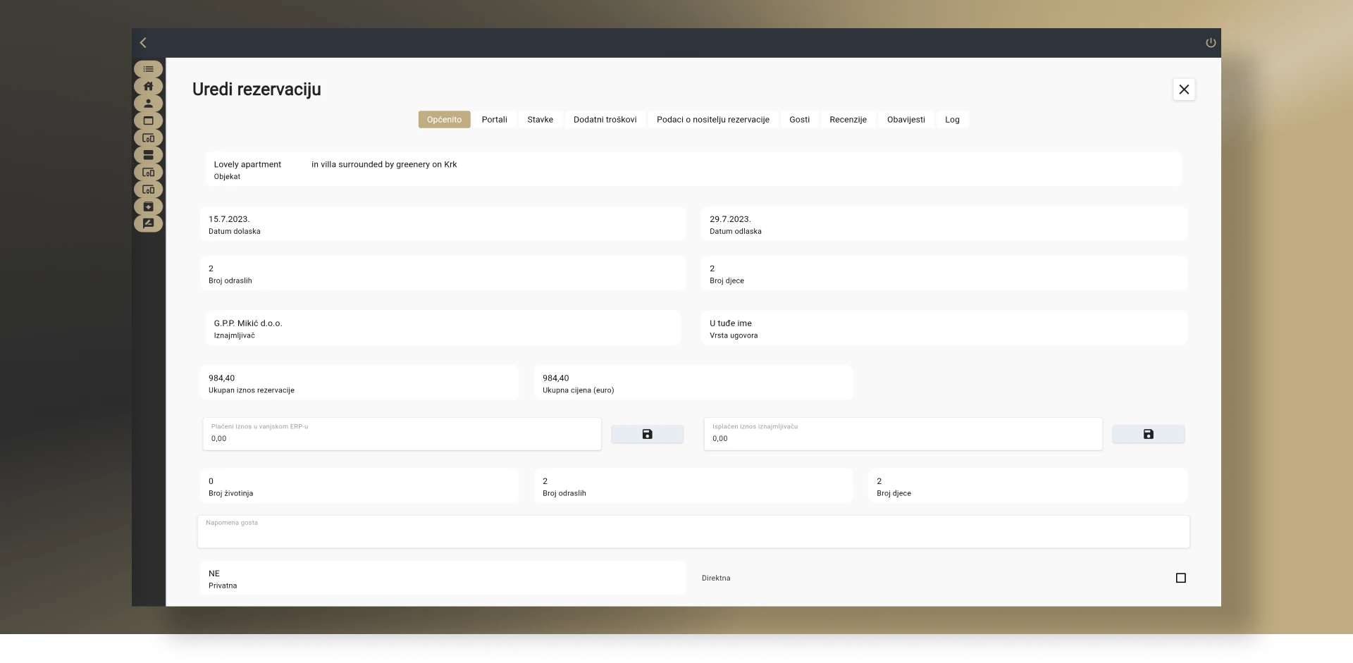Open the two-bar stacked rows sidebar icon
Image resolution: width=1353 pixels, height=663 pixels.
pos(149,155)
